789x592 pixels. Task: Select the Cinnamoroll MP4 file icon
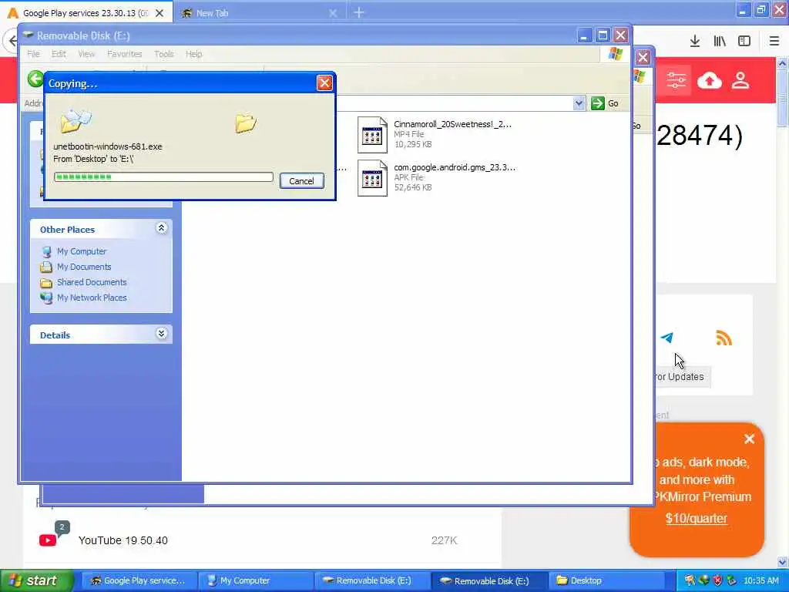pyautogui.click(x=372, y=134)
